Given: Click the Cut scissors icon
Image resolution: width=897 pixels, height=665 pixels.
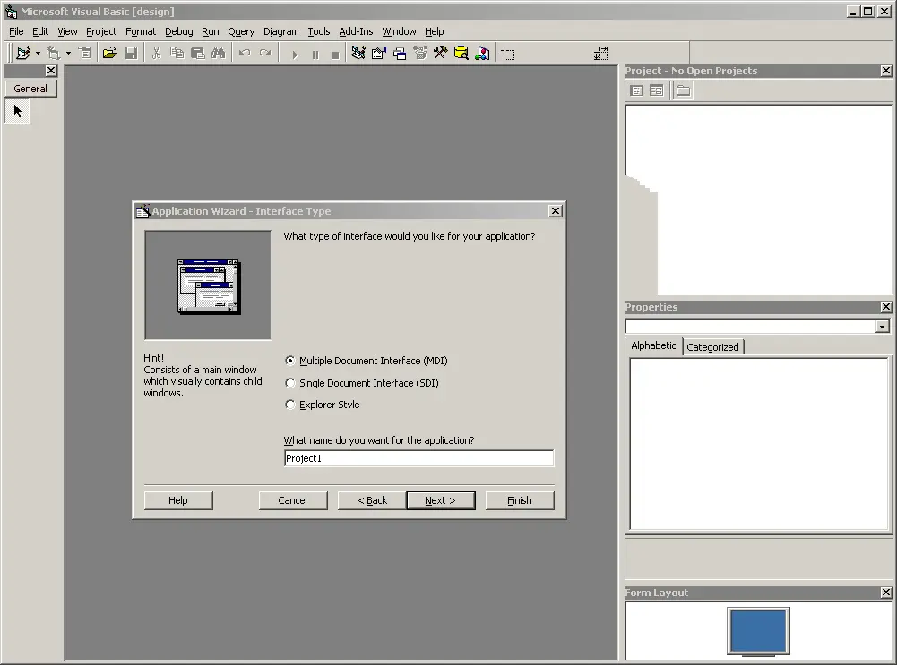Looking at the screenshot, I should [156, 54].
